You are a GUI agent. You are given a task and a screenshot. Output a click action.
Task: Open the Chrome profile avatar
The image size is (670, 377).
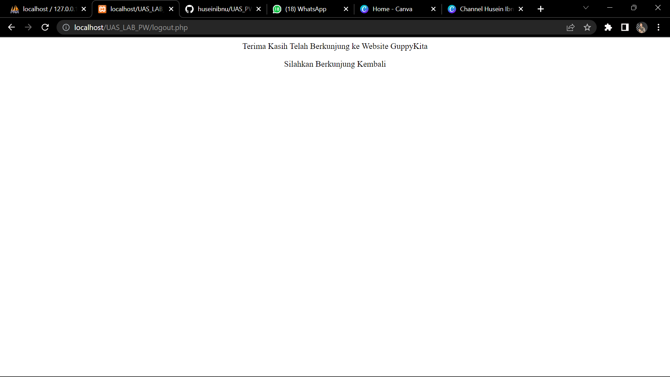[641, 27]
